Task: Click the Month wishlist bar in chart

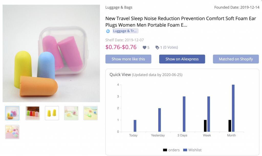Action: click(x=233, y=108)
